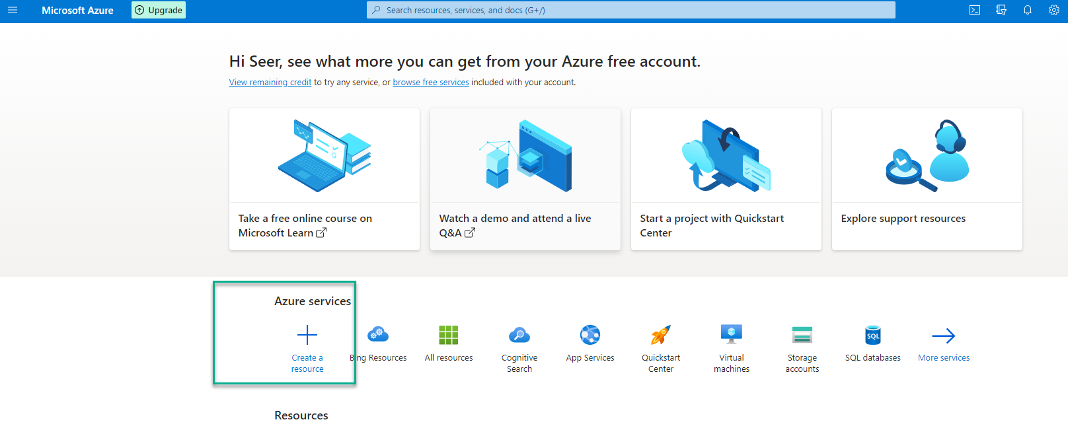Open Bing Resources service
This screenshot has width=1068, height=428.
[x=378, y=336]
